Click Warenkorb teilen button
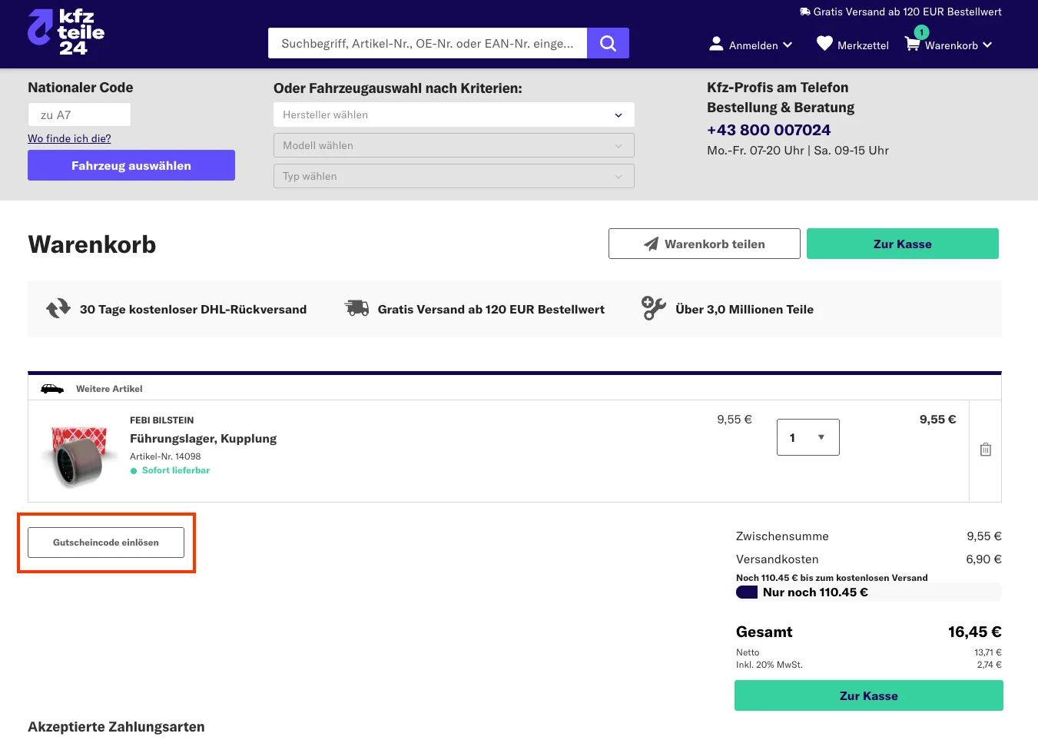Viewport: 1038px width, 740px height. tap(705, 244)
